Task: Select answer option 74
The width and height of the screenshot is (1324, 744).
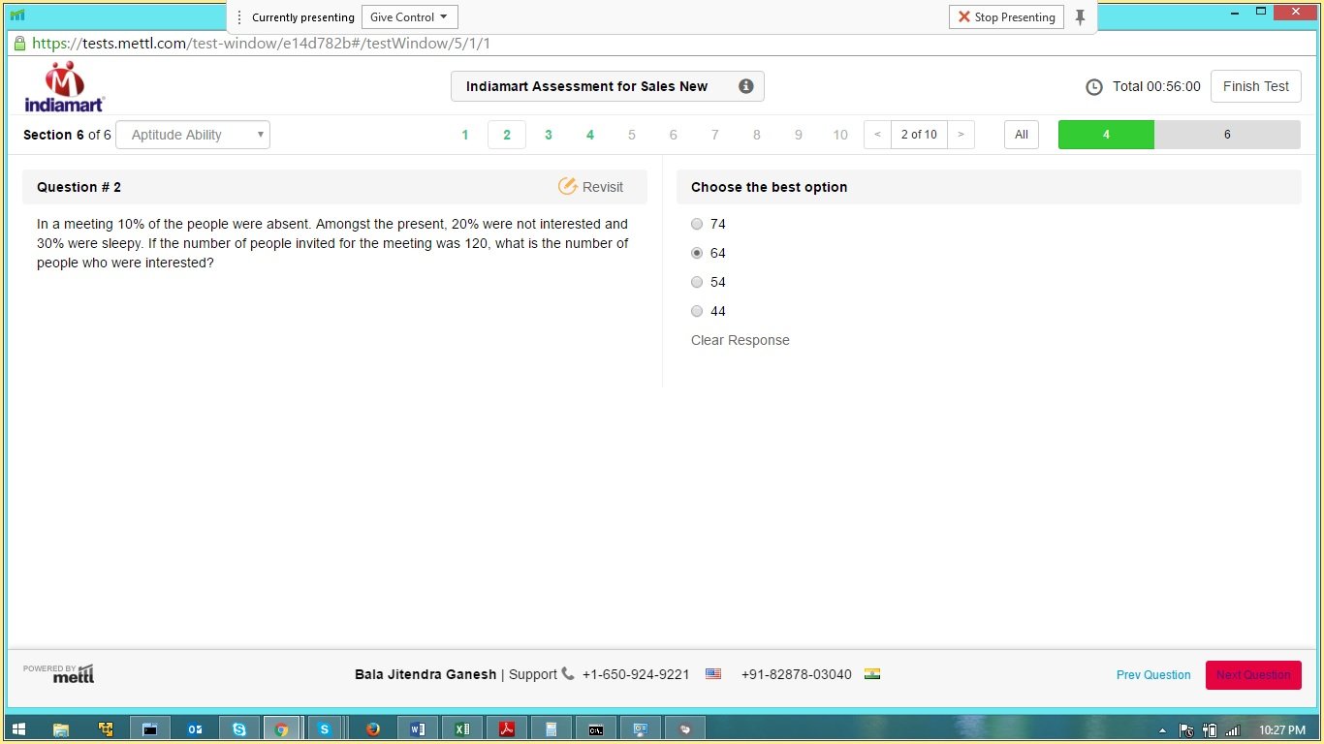Action: click(697, 224)
